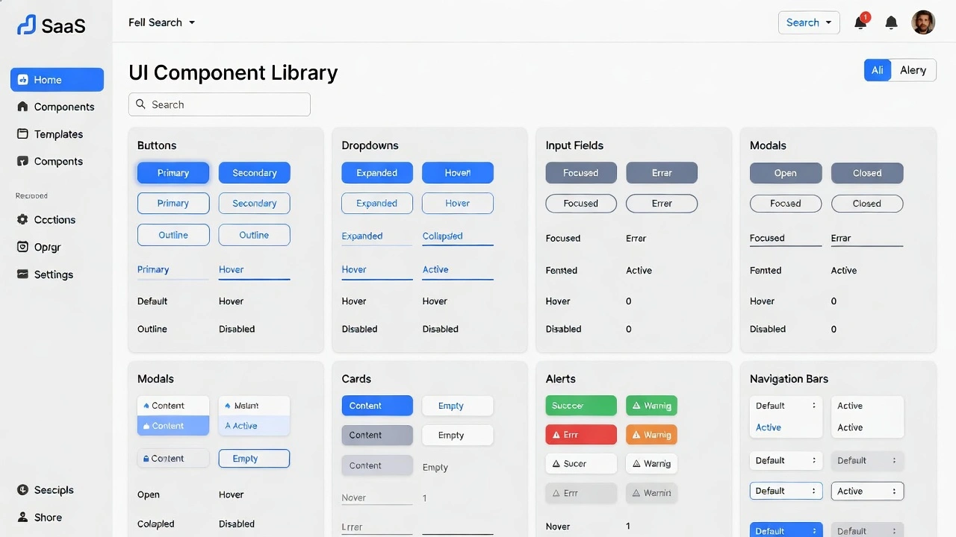This screenshot has width=956, height=537.
Task: Click the solid blue Hoverl button in Dropdowns
Action: [x=458, y=173]
